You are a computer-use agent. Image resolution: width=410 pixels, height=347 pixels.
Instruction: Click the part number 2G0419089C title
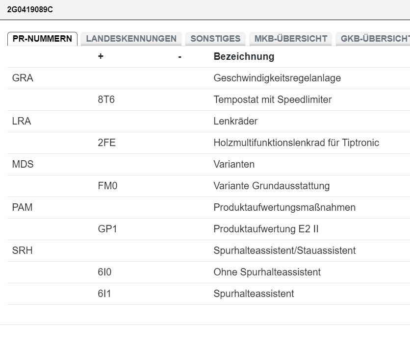tap(30, 9)
